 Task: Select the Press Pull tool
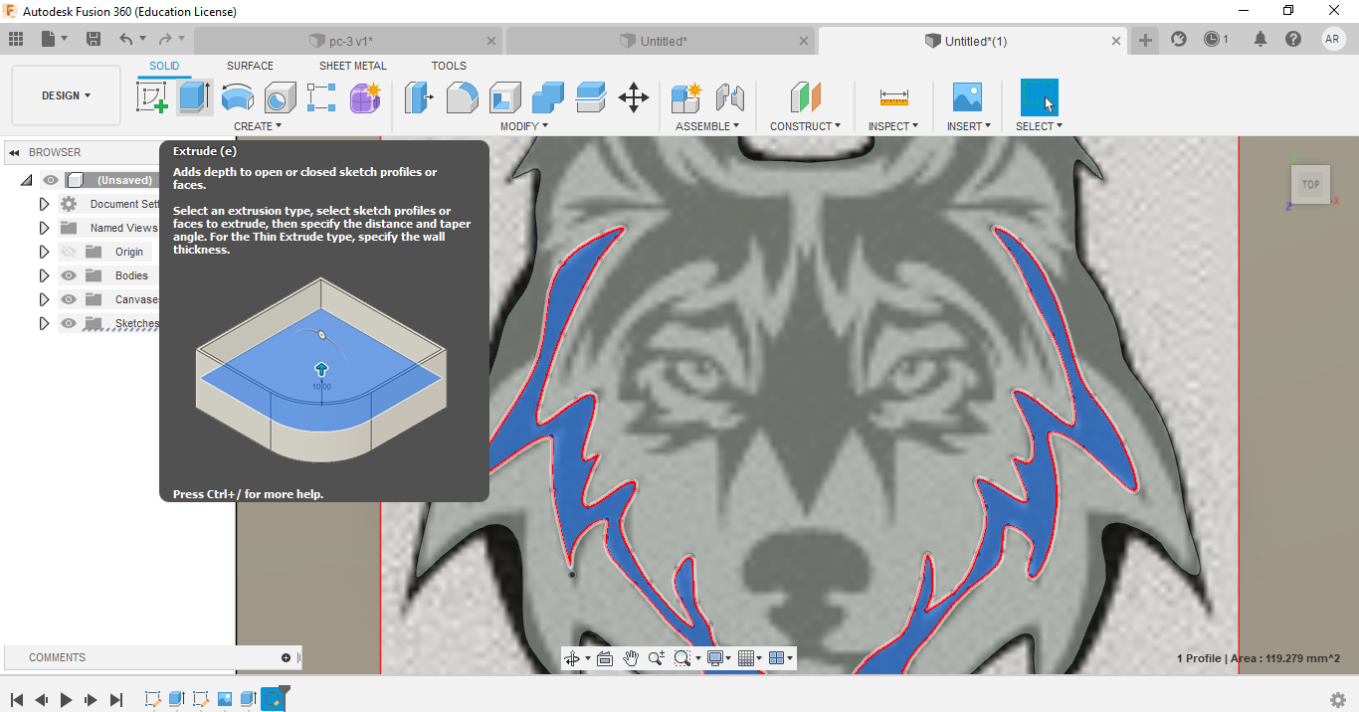tap(419, 97)
